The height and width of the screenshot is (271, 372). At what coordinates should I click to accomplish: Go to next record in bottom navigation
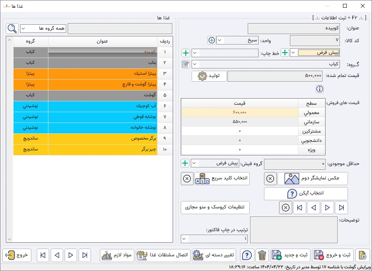tap(71, 255)
